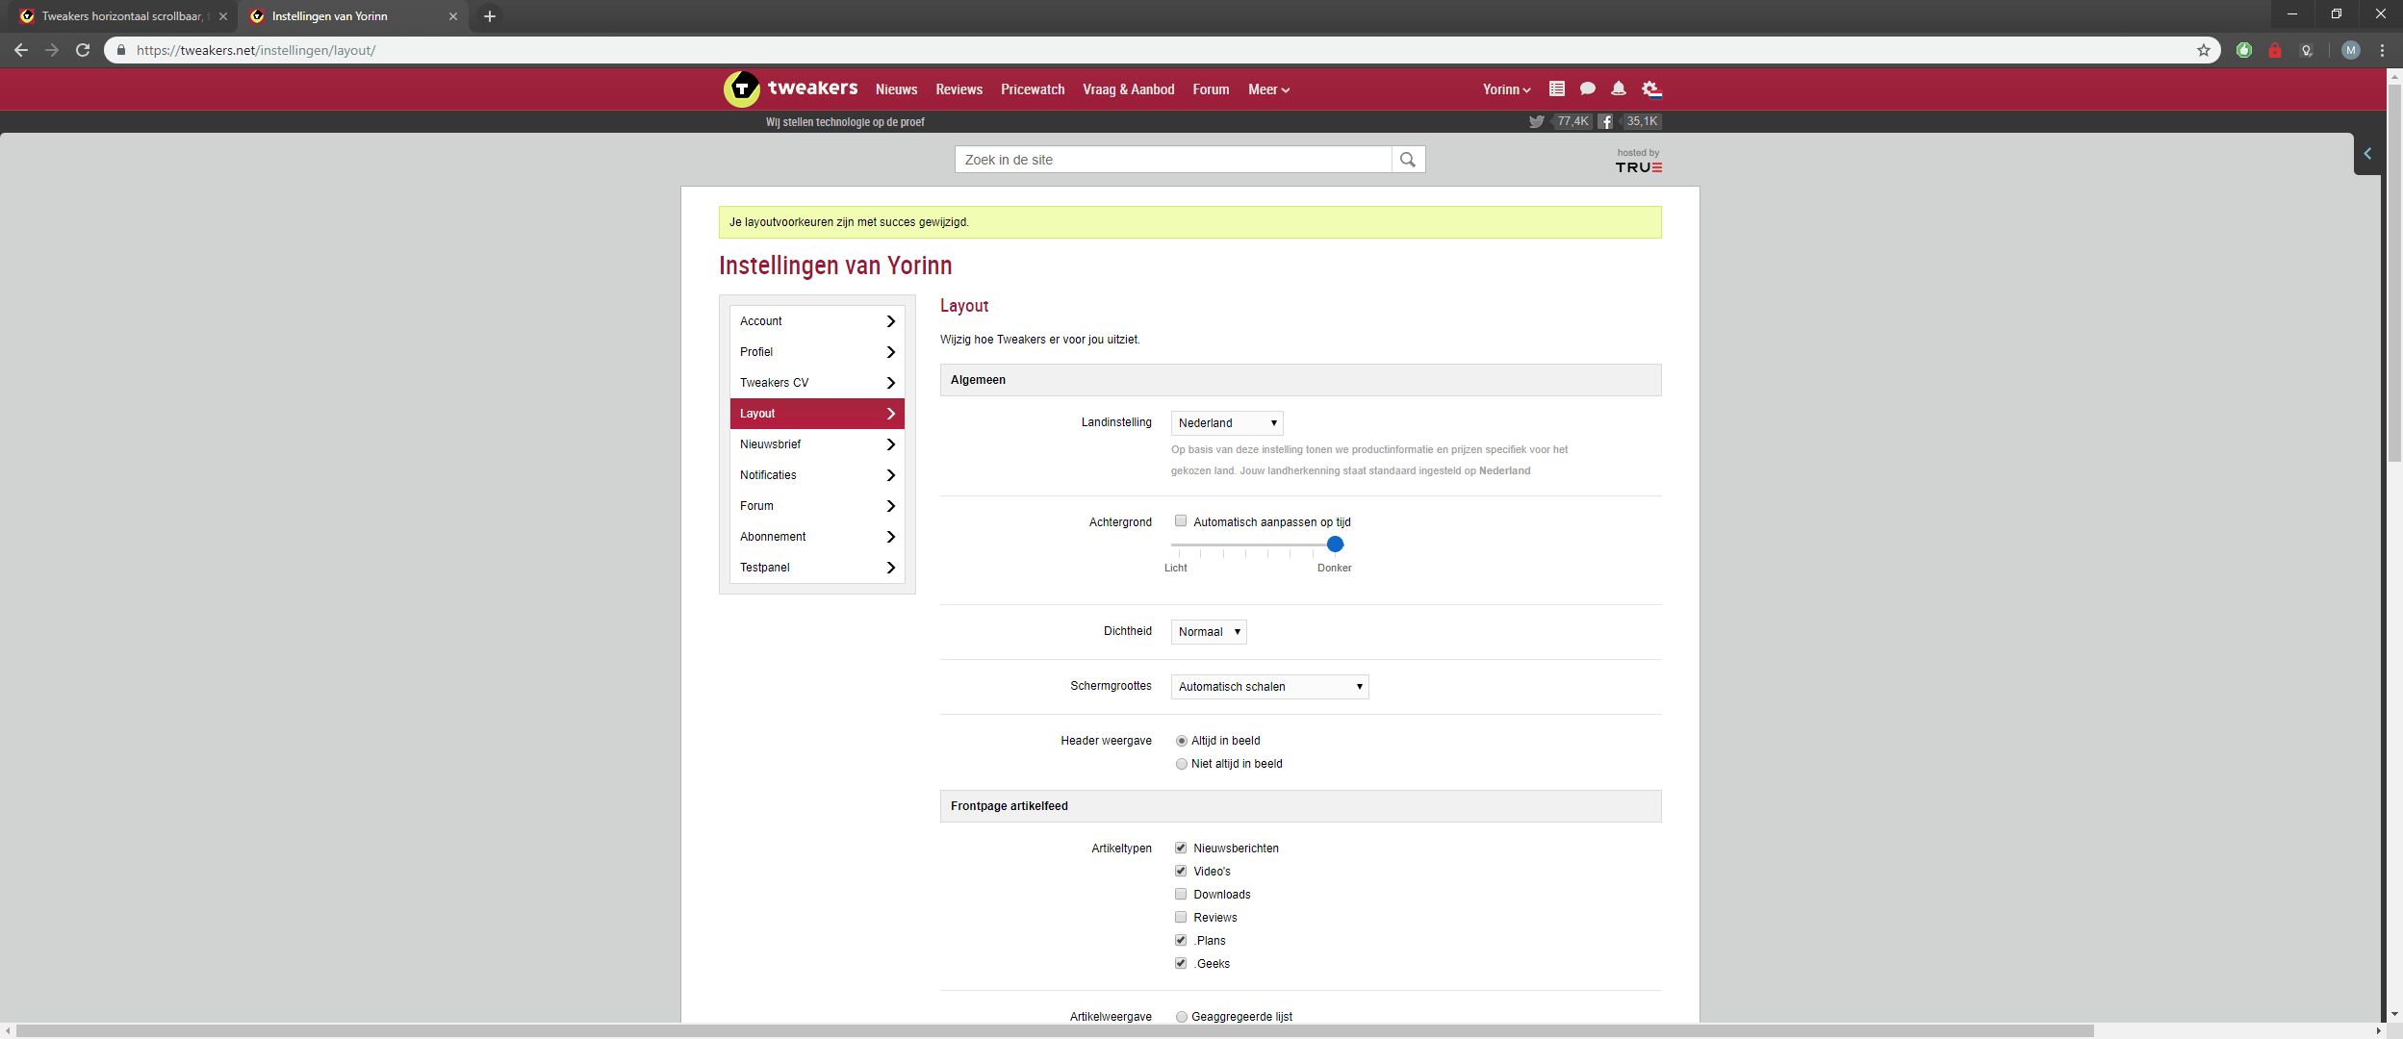Click the Twitter bird icon

point(1536,121)
